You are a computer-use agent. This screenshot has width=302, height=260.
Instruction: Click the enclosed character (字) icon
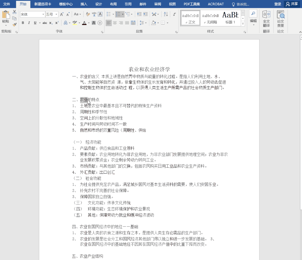[100, 23]
